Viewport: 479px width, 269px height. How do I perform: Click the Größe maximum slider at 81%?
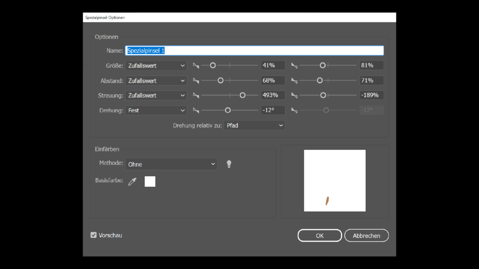322,65
